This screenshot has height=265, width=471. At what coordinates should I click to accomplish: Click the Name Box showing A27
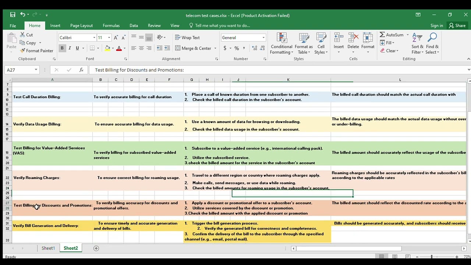coord(19,70)
